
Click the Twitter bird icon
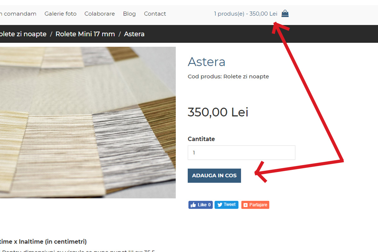pyautogui.click(x=220, y=205)
